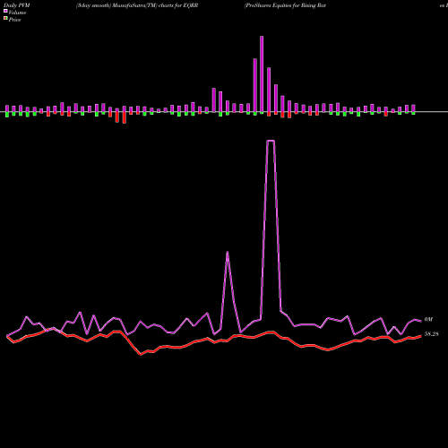This screenshot has width=448, height=448.
Task: Click the tallest magenta volume bar
Action: point(262,74)
